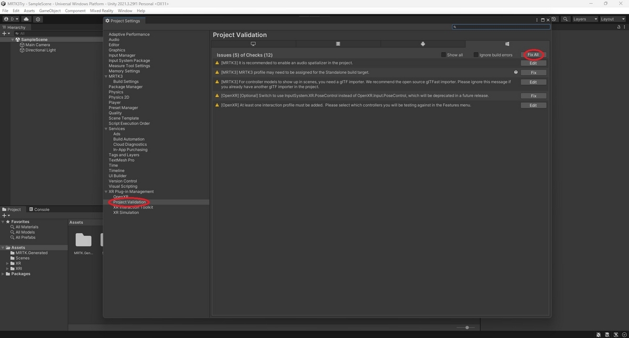The height and width of the screenshot is (338, 629).
Task: Click Fix for the OpenXR PoseControl issue
Action: coord(534,96)
